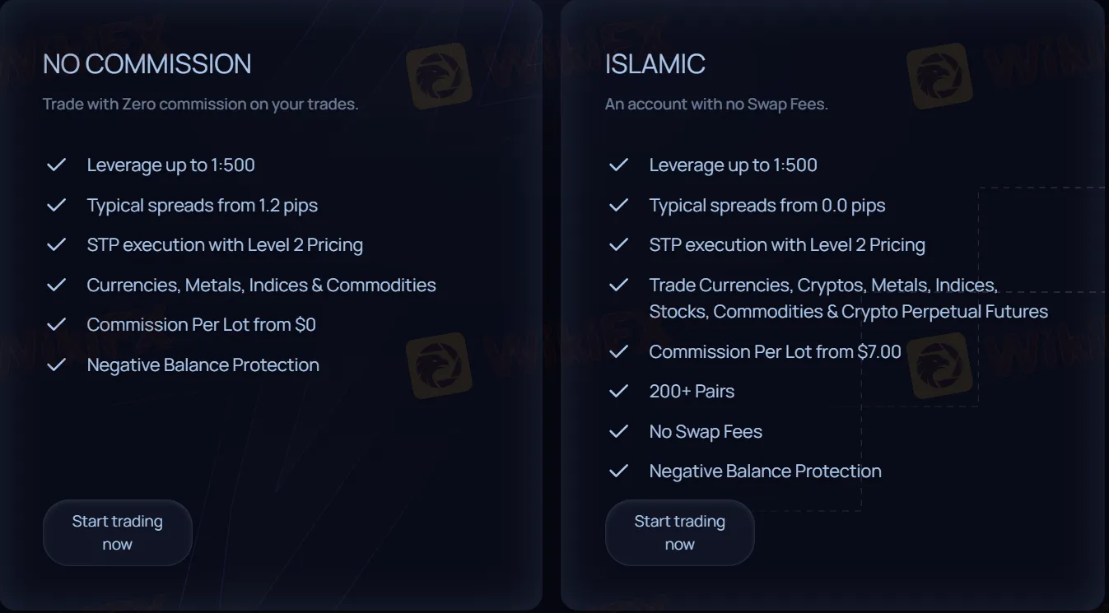This screenshot has height=613, width=1109.
Task: Select the ISLAMIC account heading
Action: (655, 64)
